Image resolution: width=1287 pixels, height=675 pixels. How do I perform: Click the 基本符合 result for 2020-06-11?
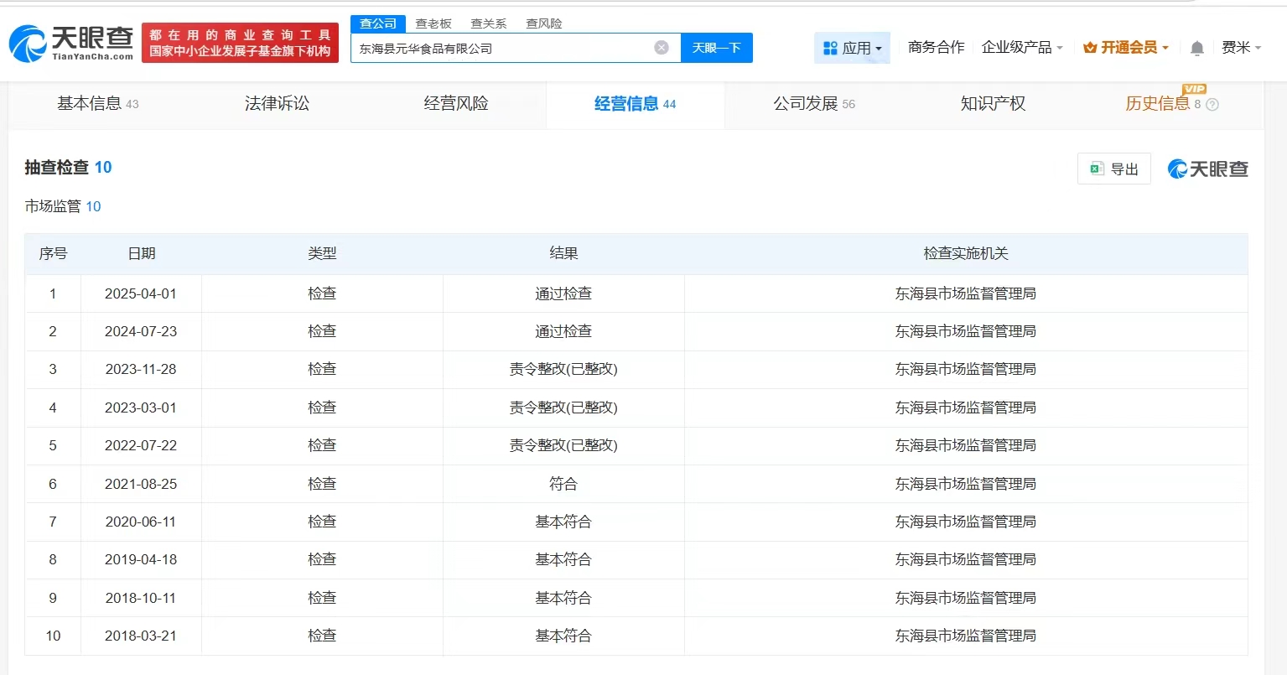coord(563,522)
